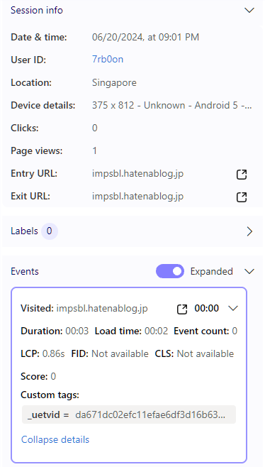Collapse the visited event chevron at 00:00
Screen dimensions: 265x467
233,308
